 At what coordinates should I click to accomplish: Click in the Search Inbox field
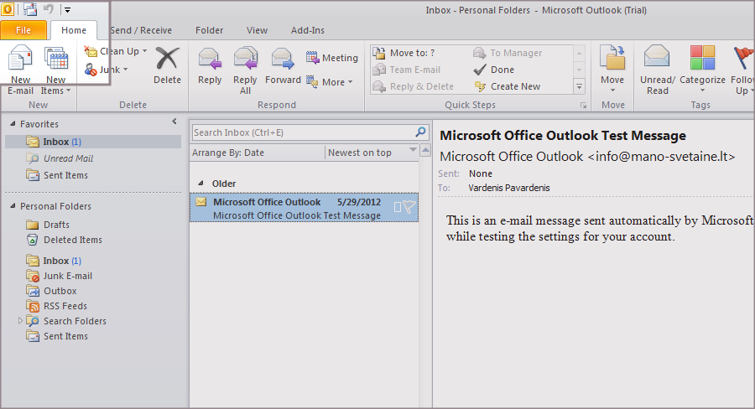coord(302,132)
